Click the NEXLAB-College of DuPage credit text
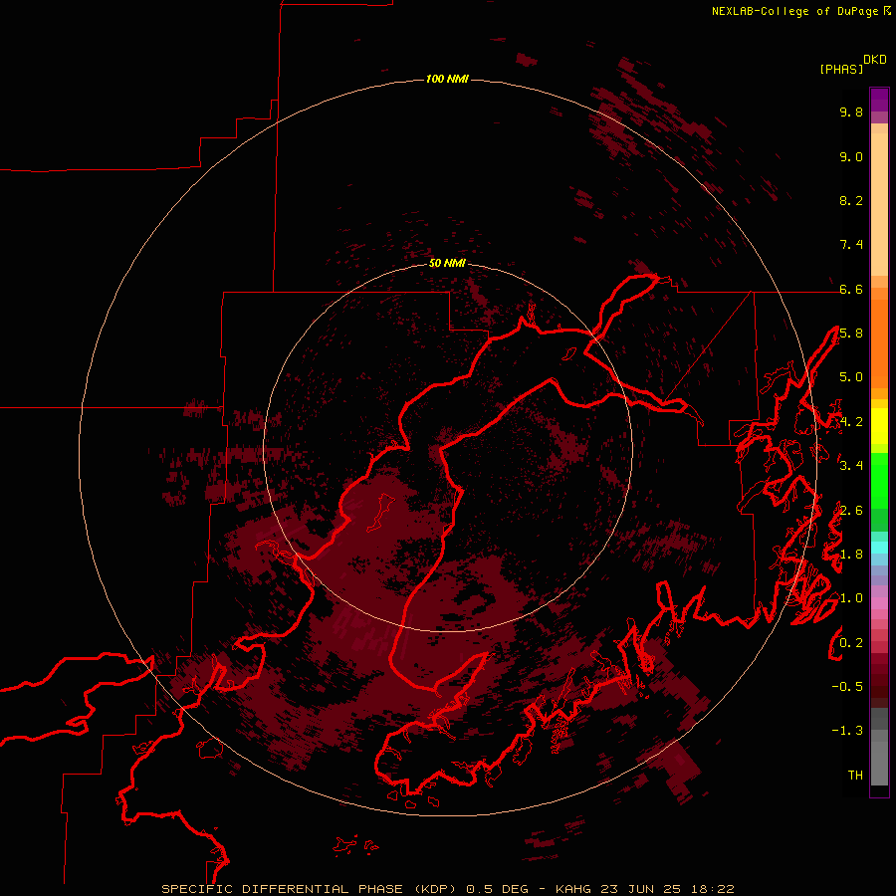896x896 pixels. click(795, 11)
